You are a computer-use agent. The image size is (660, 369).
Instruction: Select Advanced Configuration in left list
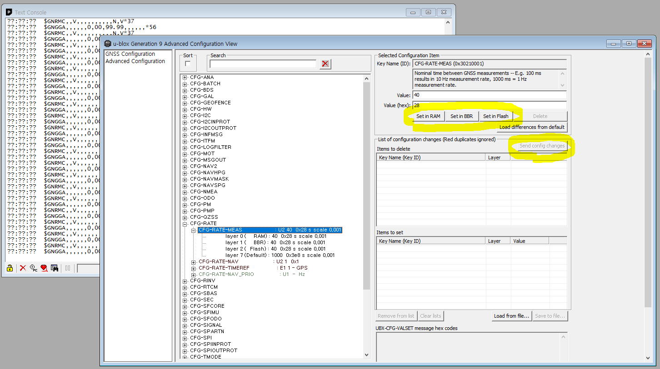[135, 61]
